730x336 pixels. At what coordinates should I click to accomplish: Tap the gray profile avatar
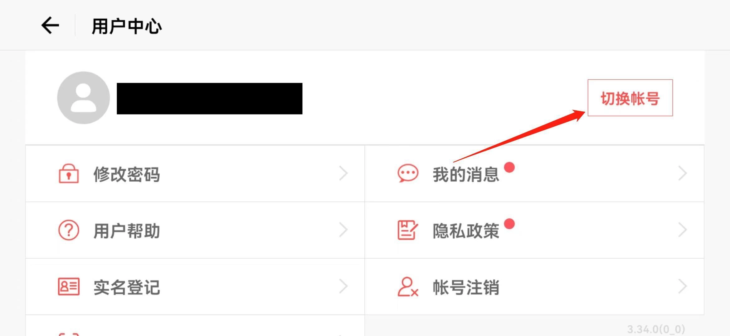click(84, 98)
